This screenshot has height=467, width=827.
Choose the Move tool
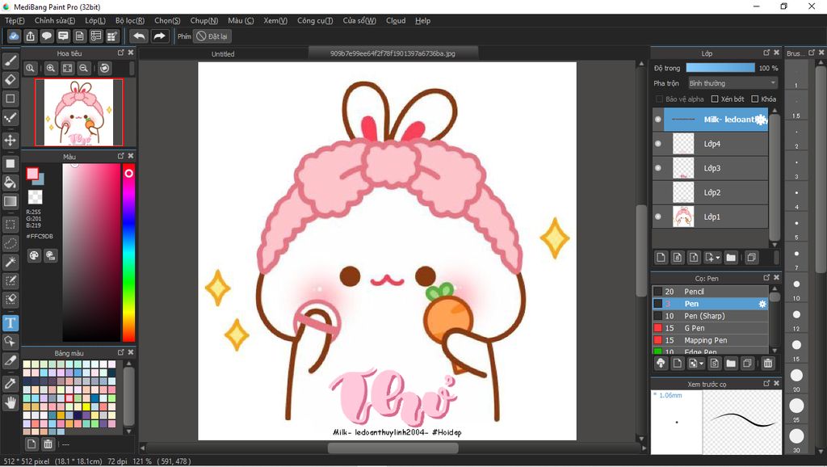click(10, 141)
